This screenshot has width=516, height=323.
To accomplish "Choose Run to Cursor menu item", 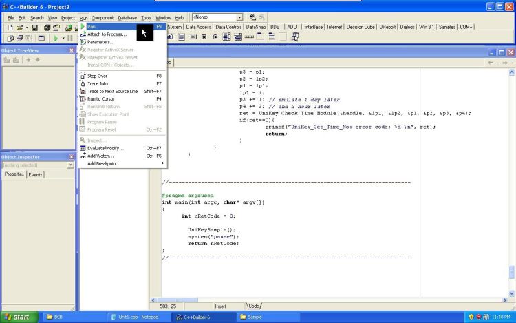I will click(x=122, y=98).
